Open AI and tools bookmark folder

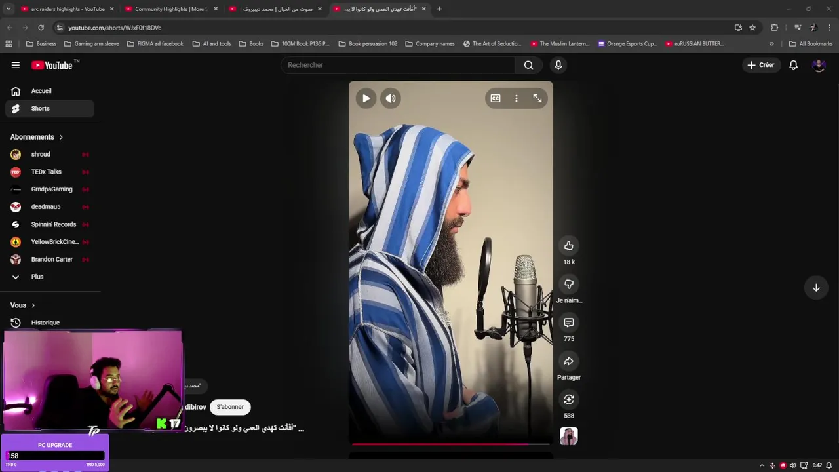[212, 44]
